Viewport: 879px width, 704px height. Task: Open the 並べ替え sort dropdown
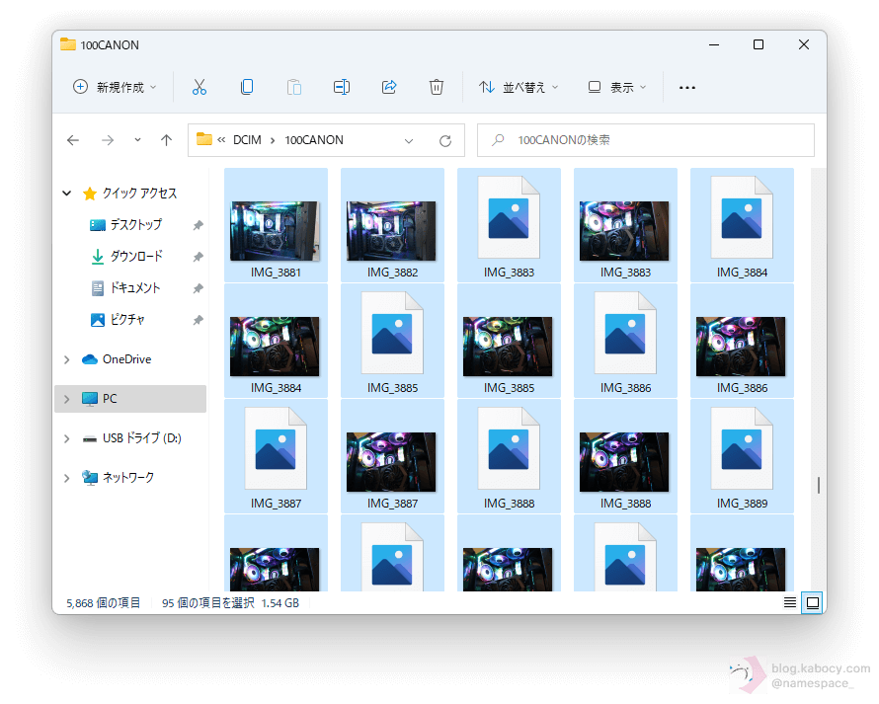coord(519,87)
